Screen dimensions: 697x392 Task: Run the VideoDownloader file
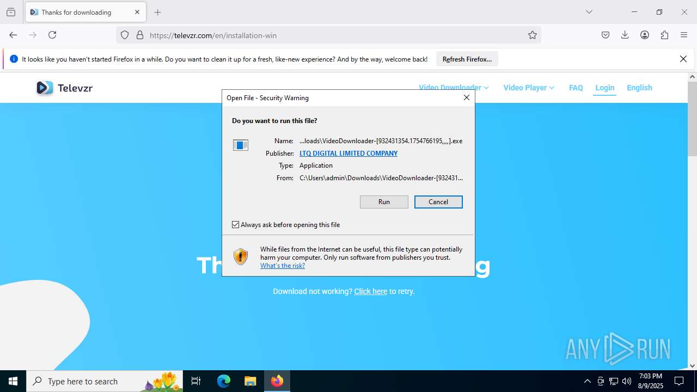tap(384, 202)
